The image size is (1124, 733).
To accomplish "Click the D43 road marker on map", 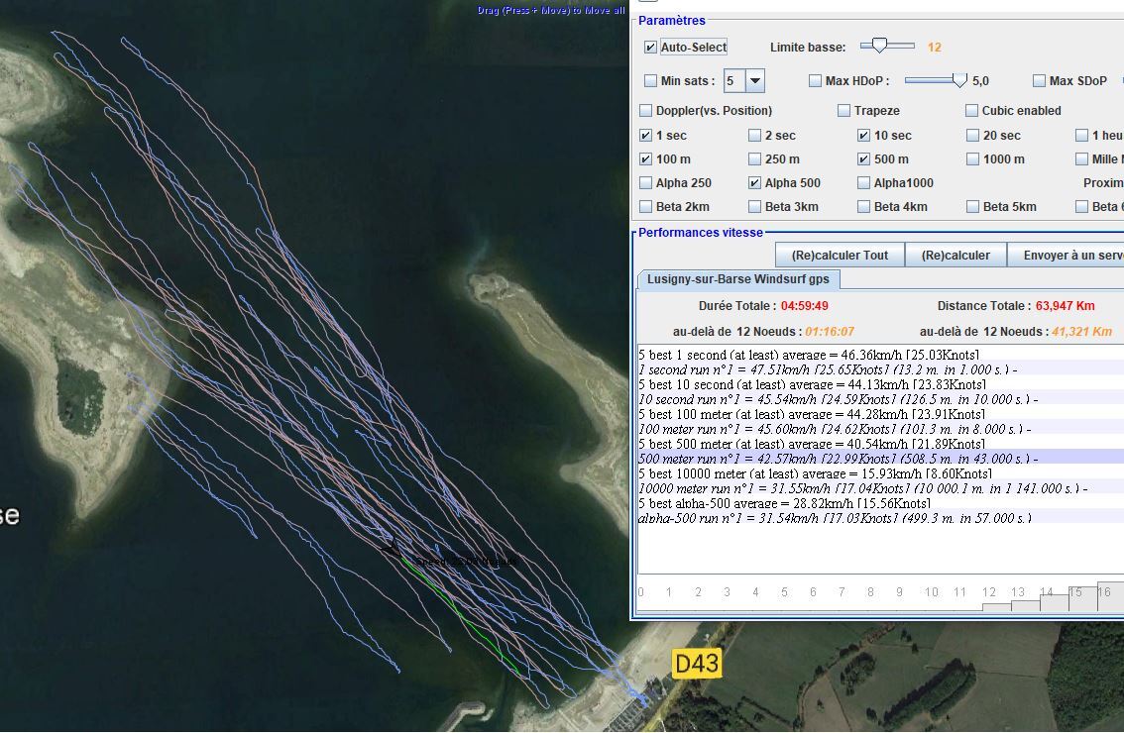I will click(x=697, y=664).
